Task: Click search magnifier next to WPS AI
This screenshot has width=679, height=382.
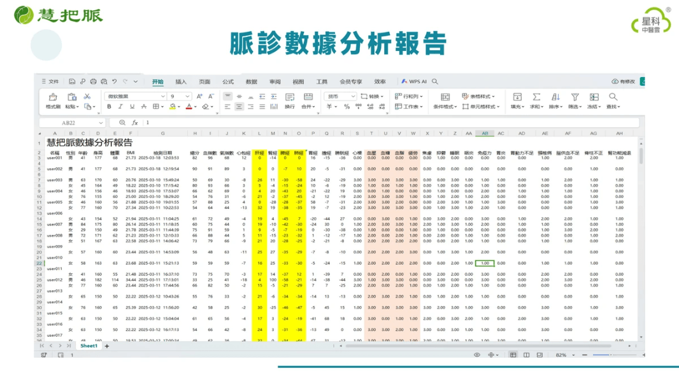Action: coord(435,81)
